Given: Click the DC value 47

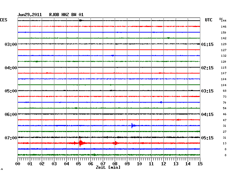Looking at the screenshot, I should pos(224,120).
